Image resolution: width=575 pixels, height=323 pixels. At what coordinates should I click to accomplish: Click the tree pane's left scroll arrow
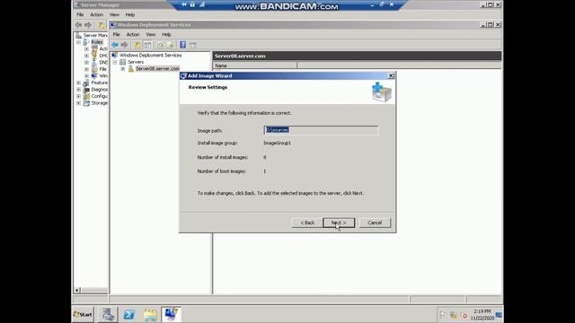click(x=77, y=291)
